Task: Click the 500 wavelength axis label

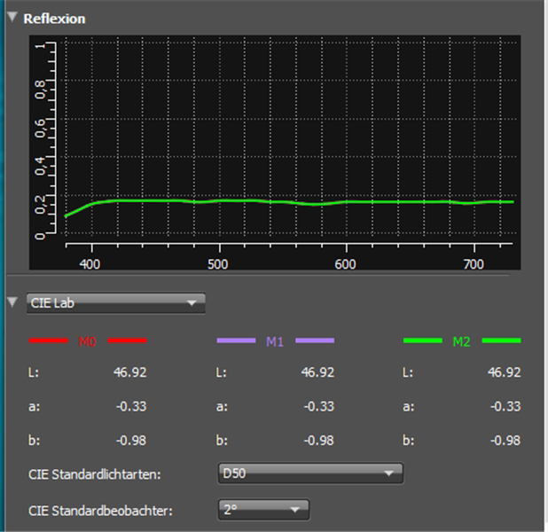Action: click(x=218, y=264)
